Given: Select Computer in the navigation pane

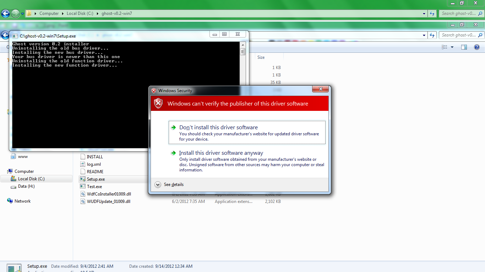Looking at the screenshot, I should (x=24, y=171).
